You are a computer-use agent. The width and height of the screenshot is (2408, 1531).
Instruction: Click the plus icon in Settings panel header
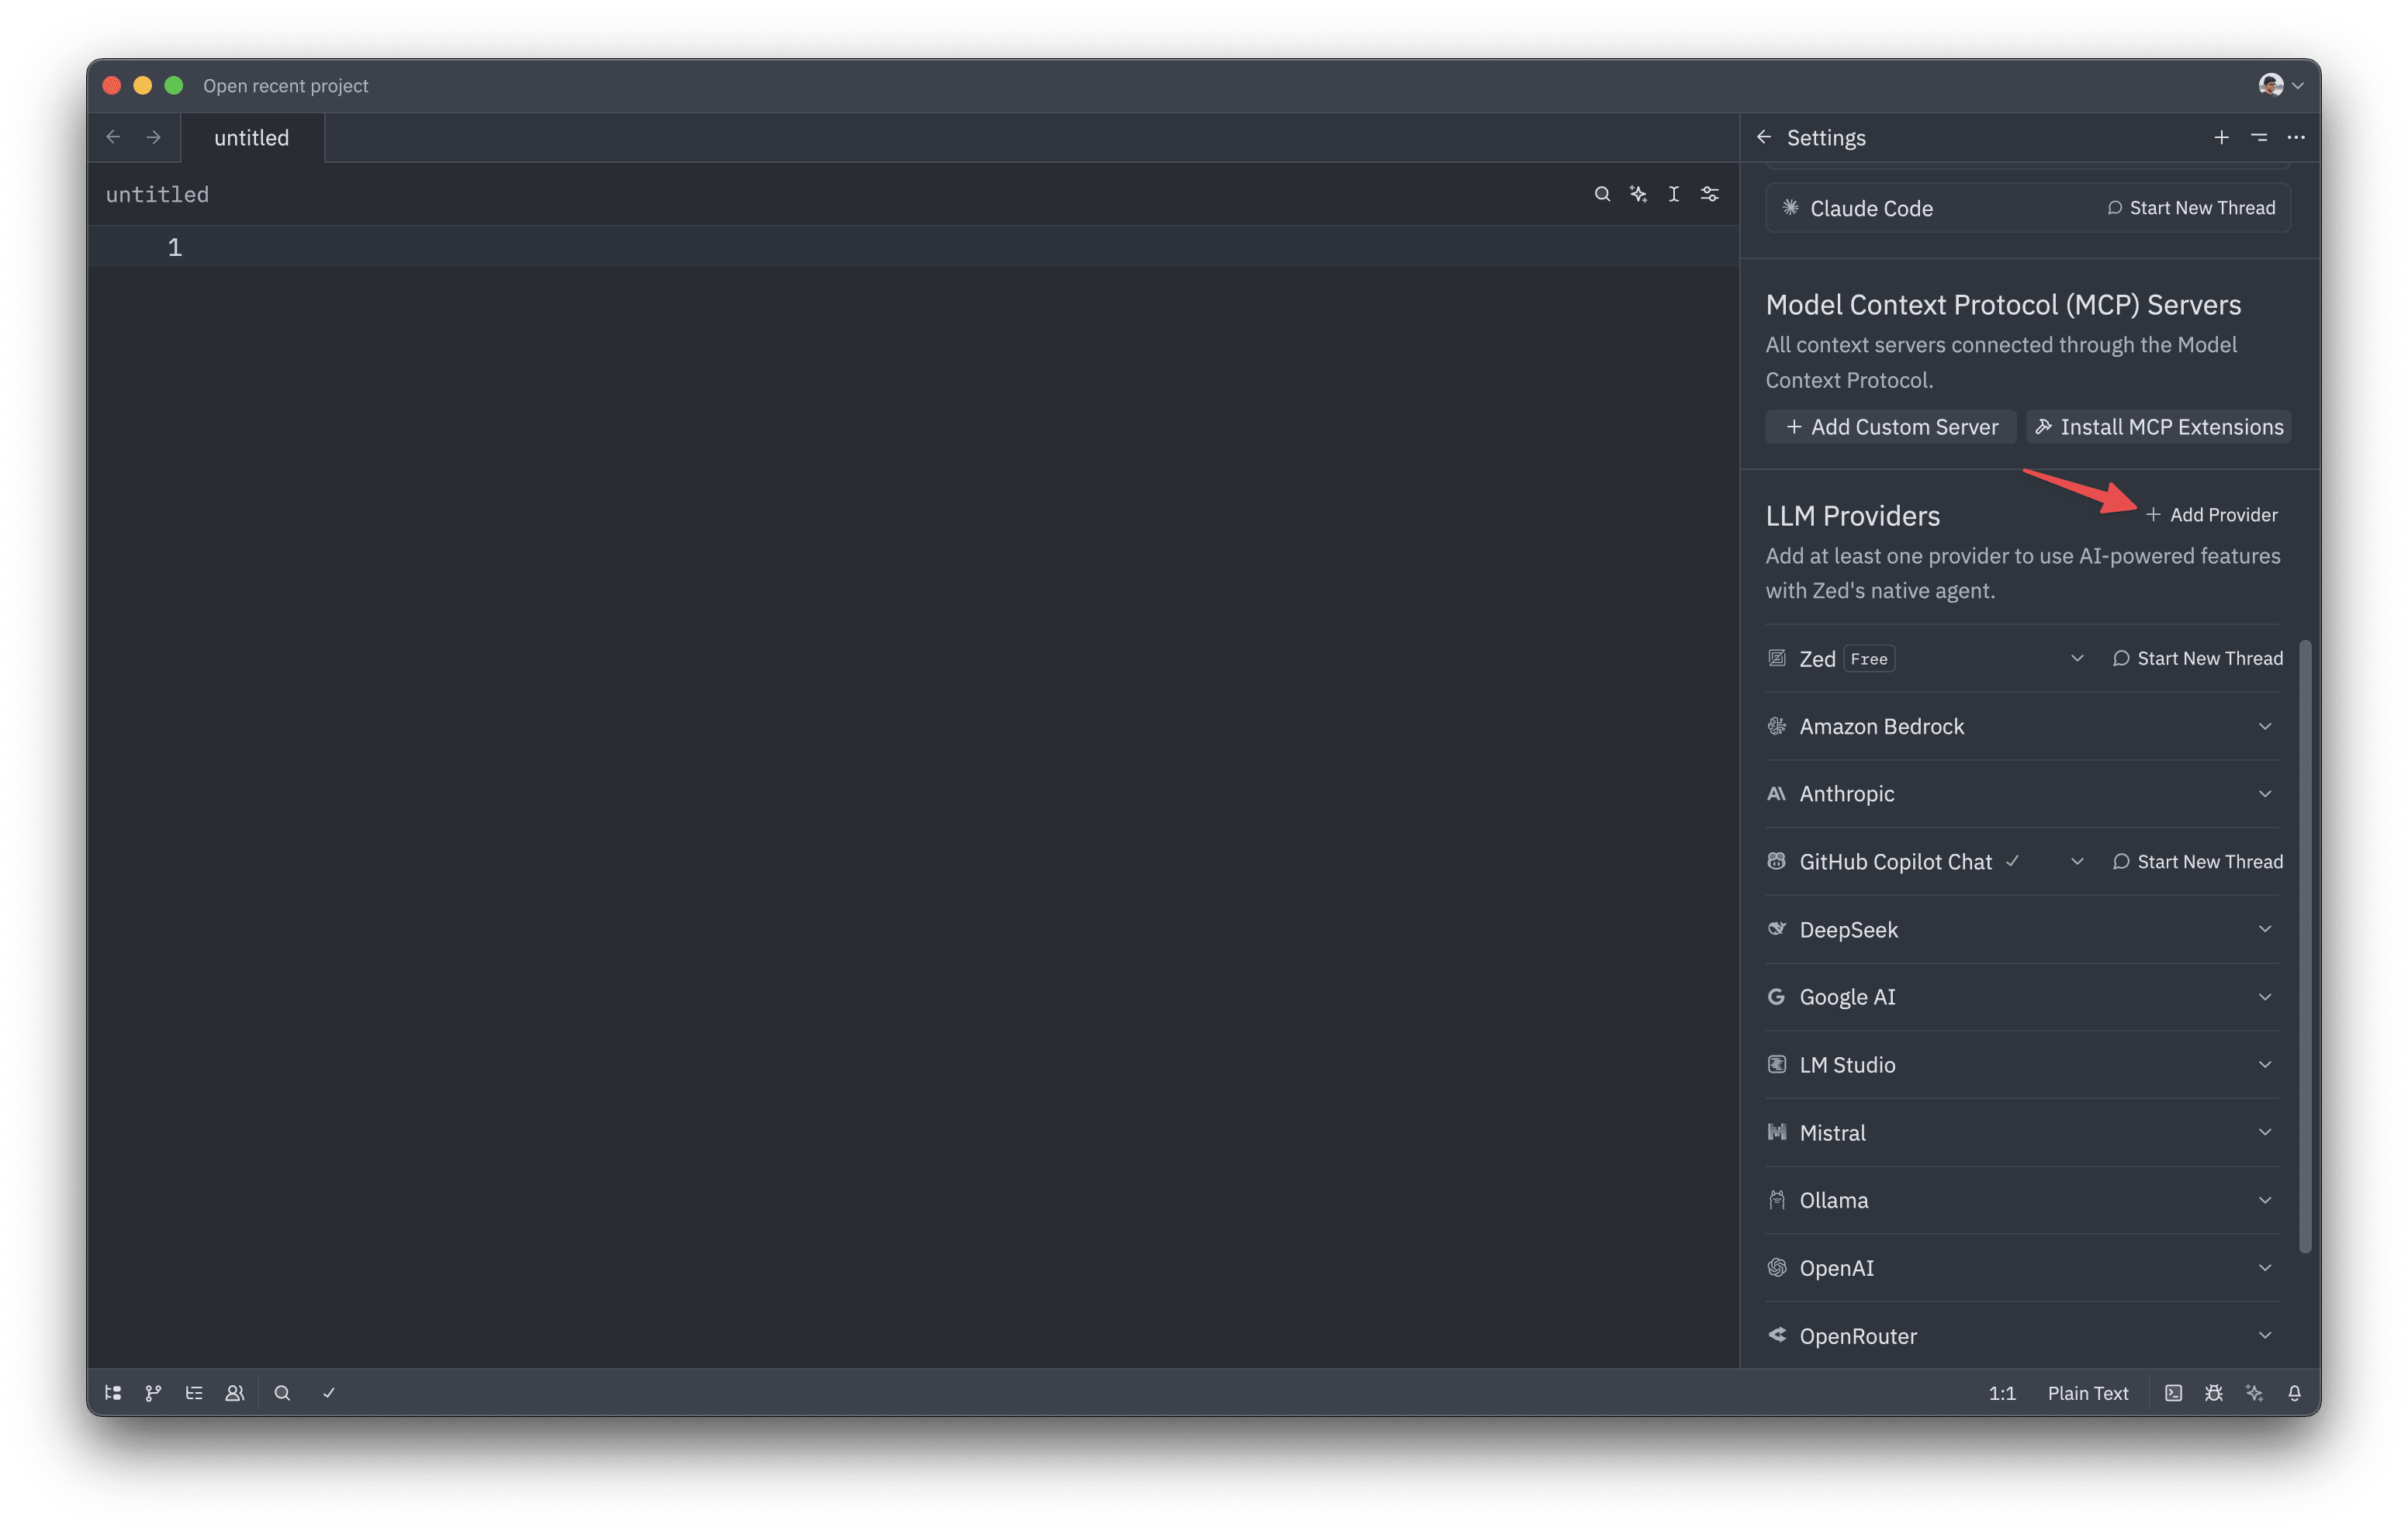pyautogui.click(x=2221, y=137)
